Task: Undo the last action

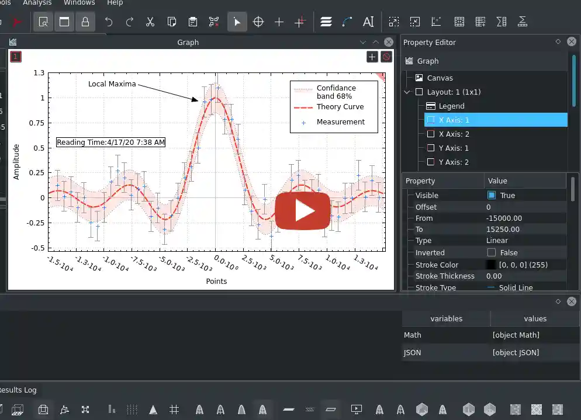Action: (x=109, y=22)
